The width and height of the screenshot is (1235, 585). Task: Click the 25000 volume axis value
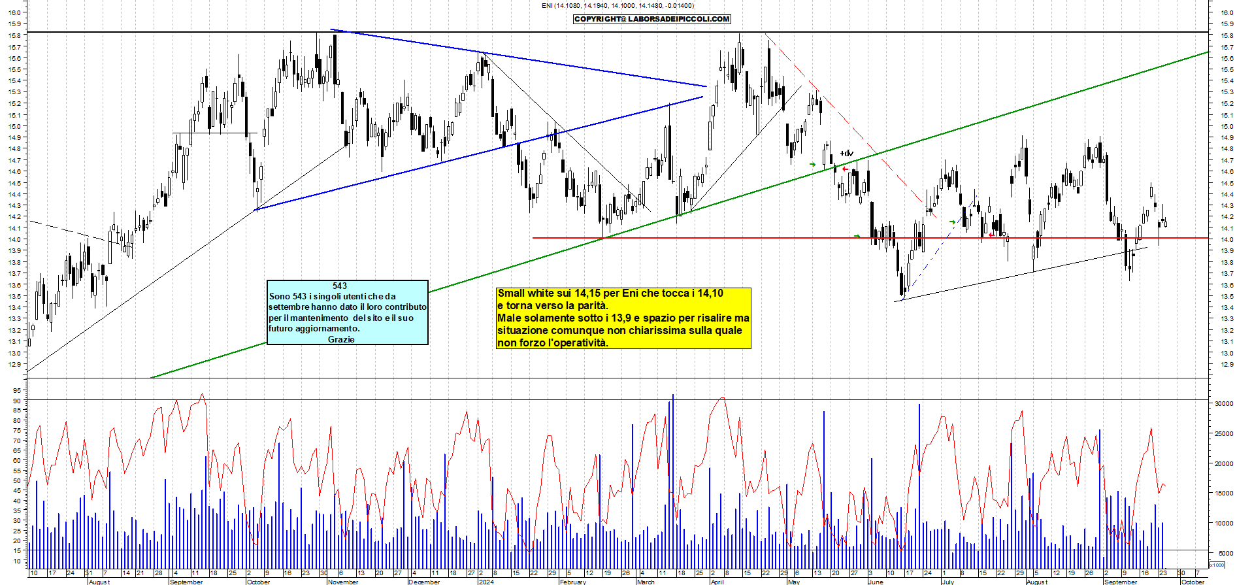point(1224,434)
